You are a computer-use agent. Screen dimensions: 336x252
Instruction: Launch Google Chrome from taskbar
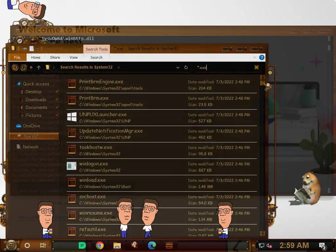[x=100, y=245]
